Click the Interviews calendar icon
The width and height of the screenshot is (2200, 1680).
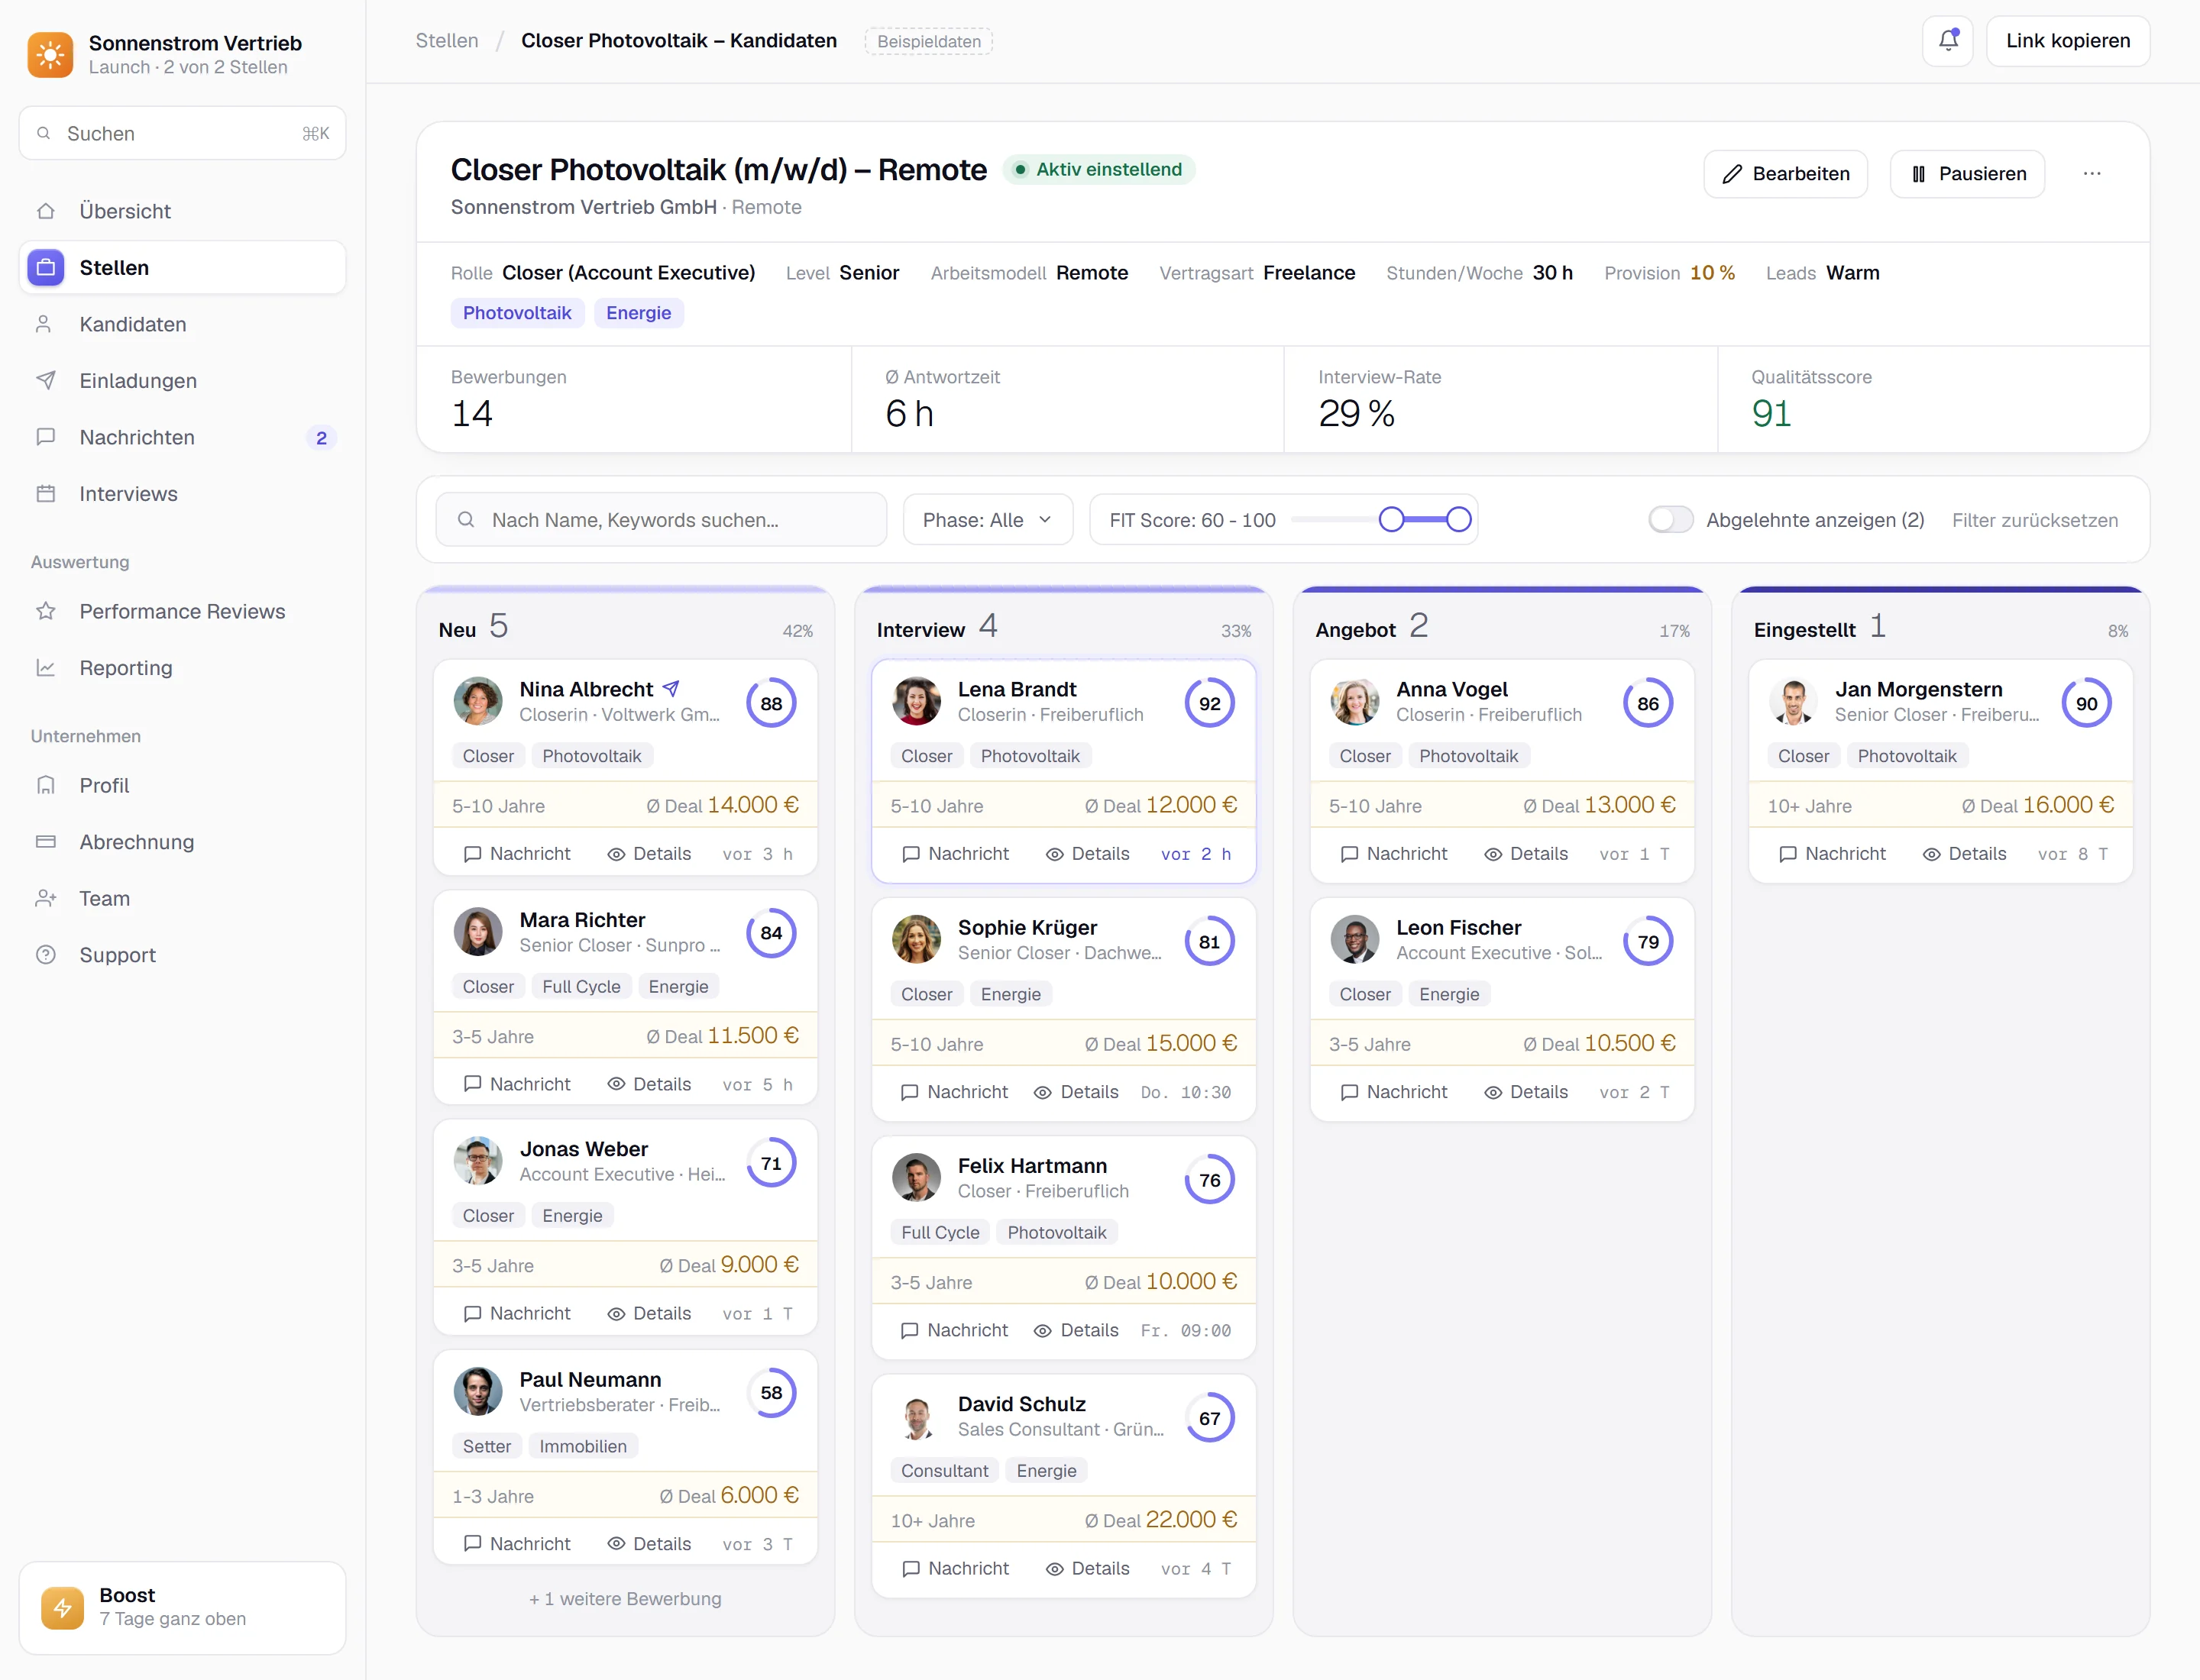(46, 494)
